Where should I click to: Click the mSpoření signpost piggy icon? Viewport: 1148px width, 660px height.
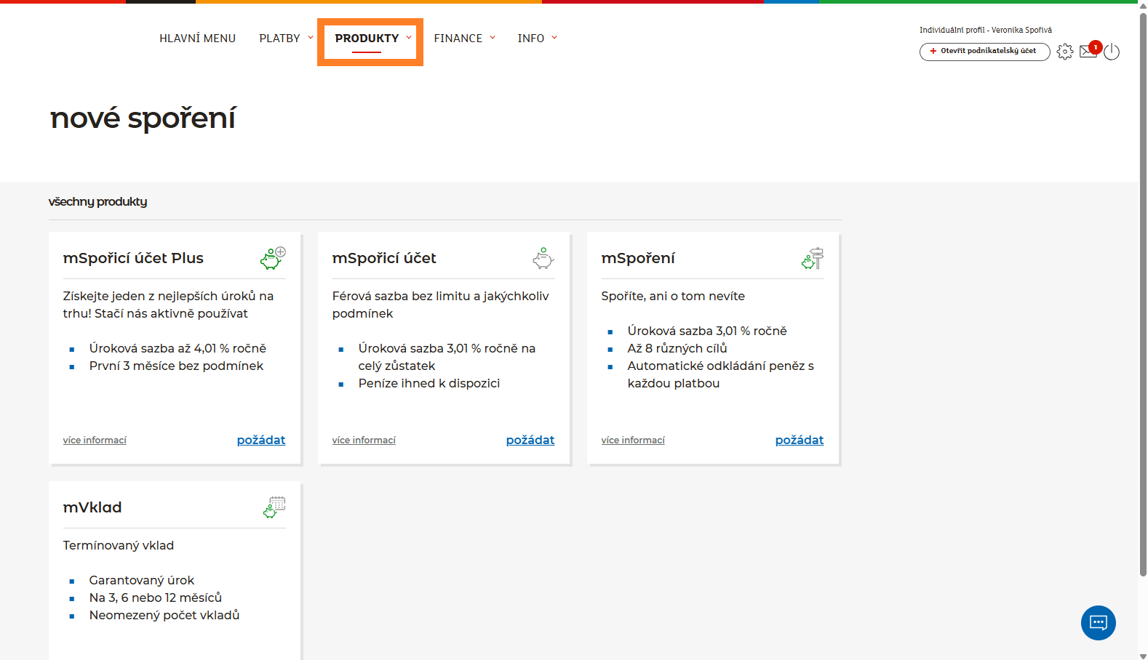point(813,258)
